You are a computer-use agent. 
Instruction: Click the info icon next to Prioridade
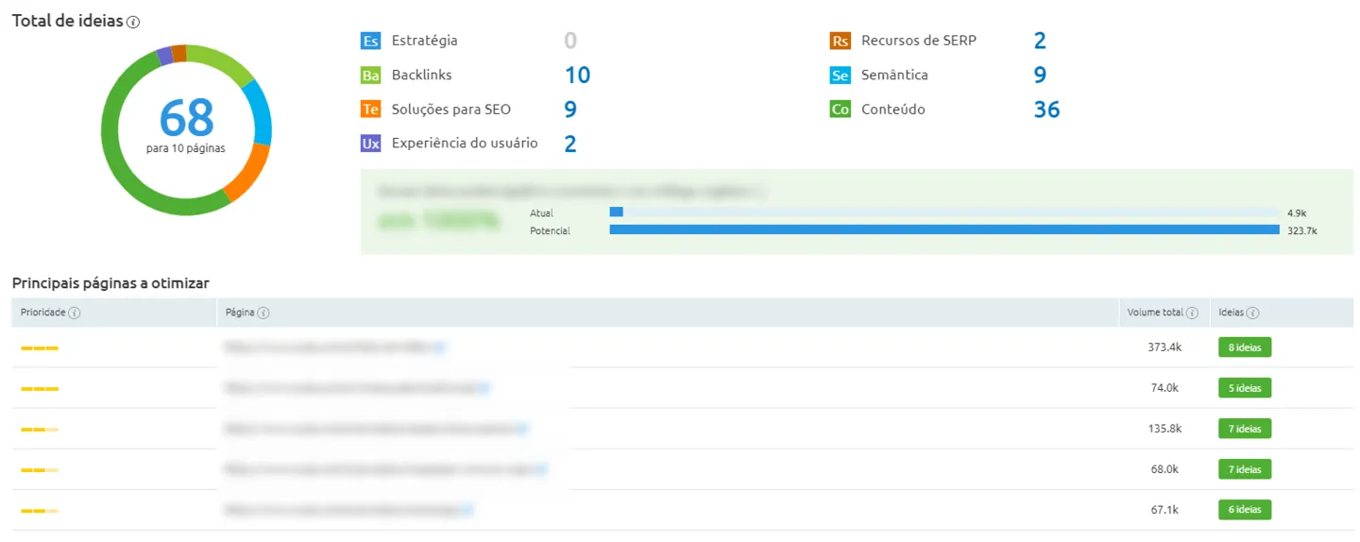pyautogui.click(x=75, y=313)
